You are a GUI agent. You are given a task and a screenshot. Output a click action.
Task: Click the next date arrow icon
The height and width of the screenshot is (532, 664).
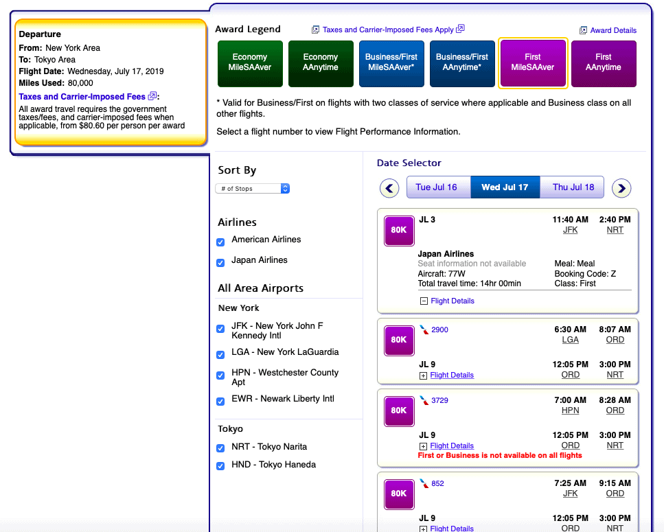[x=621, y=188]
